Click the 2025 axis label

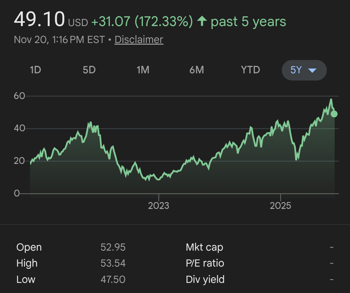click(280, 206)
